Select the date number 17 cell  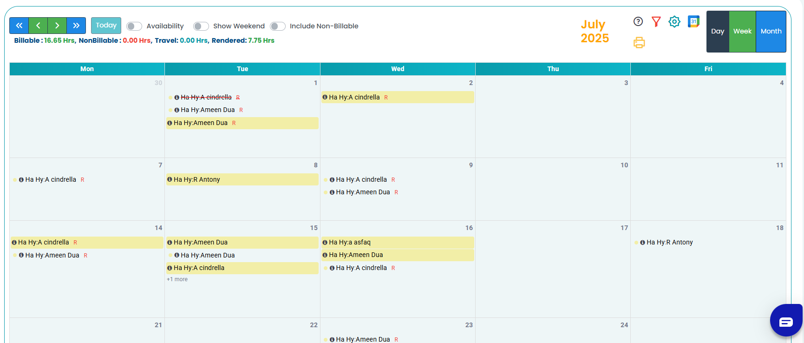[624, 228]
